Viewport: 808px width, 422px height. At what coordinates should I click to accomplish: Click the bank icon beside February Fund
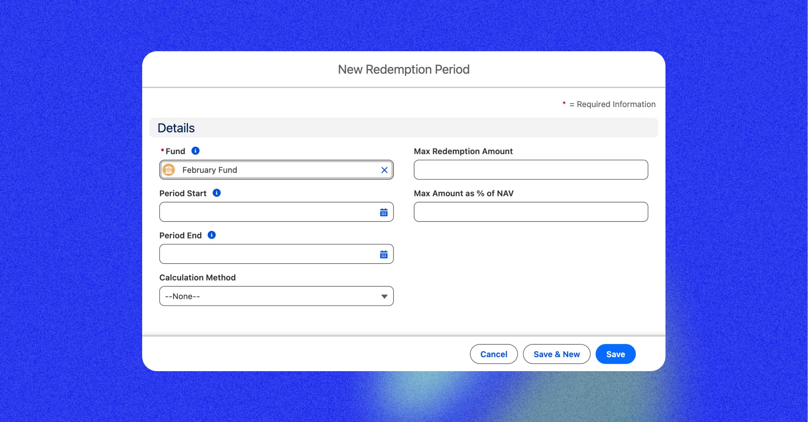tap(169, 170)
